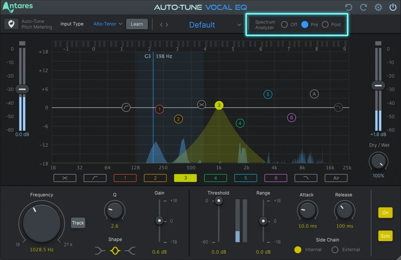Click the redo arrow icon
The image size is (401, 260).
click(x=363, y=7)
